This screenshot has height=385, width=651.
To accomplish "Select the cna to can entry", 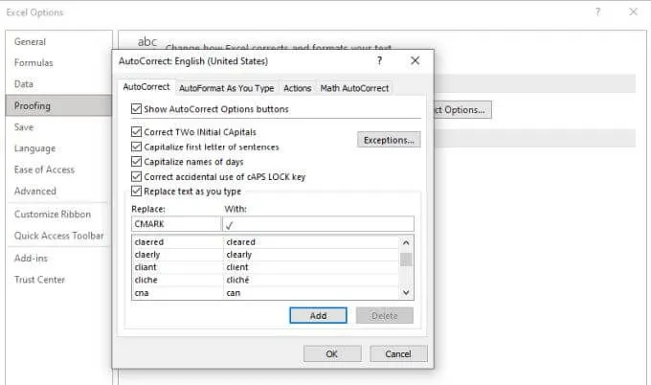I will (x=266, y=293).
